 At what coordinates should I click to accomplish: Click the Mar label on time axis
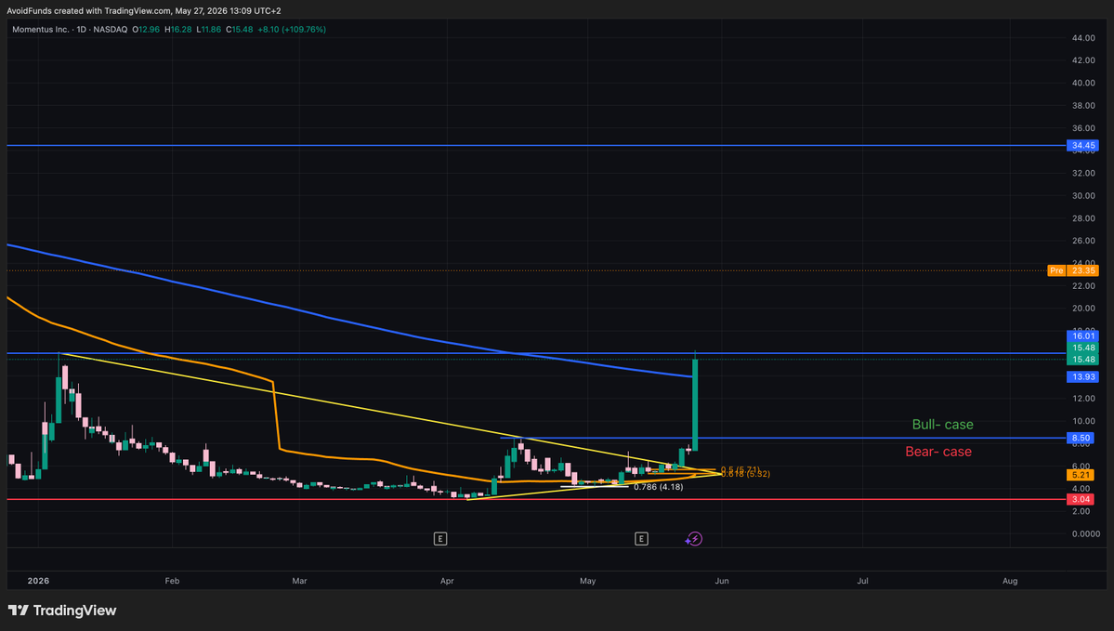tap(299, 581)
